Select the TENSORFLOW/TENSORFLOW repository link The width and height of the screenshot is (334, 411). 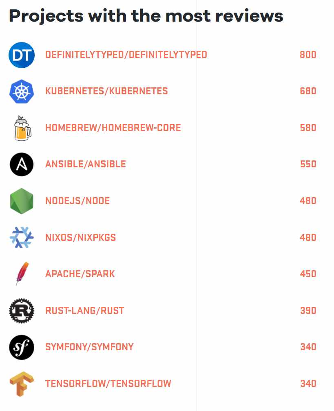[x=108, y=384]
